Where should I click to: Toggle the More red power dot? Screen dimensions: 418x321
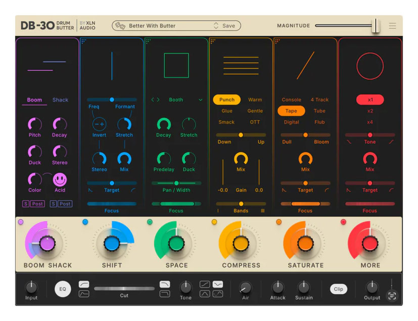coord(343,222)
